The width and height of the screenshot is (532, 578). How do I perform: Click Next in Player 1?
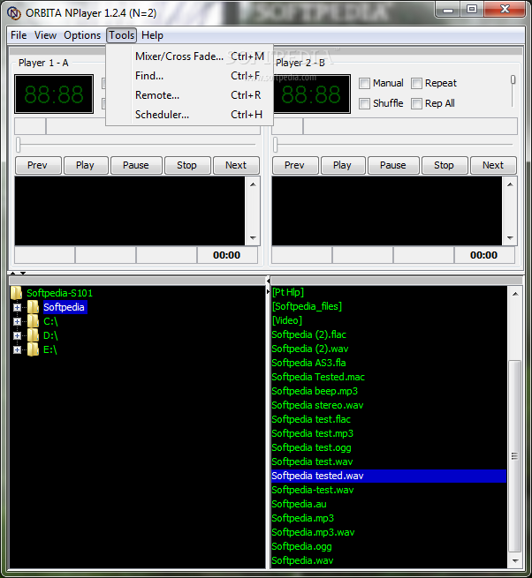pos(236,165)
